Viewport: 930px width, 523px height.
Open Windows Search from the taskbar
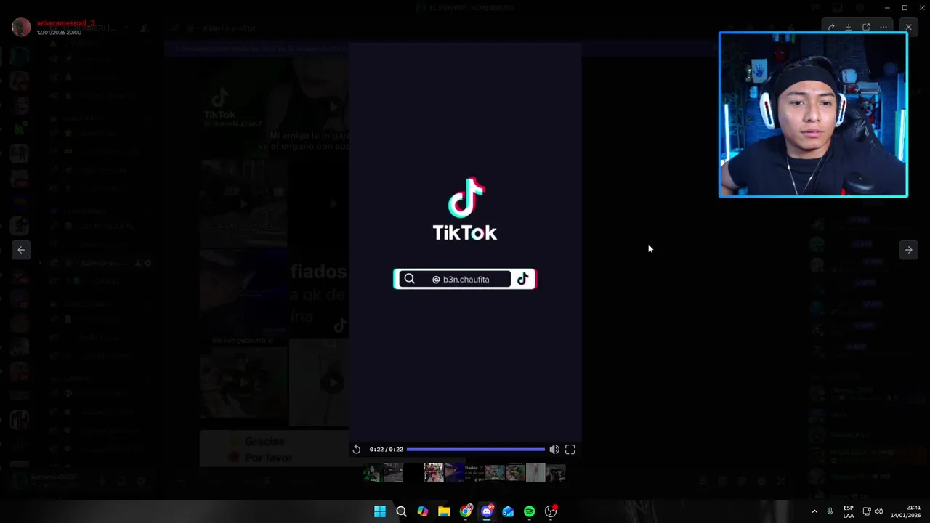[x=401, y=511]
